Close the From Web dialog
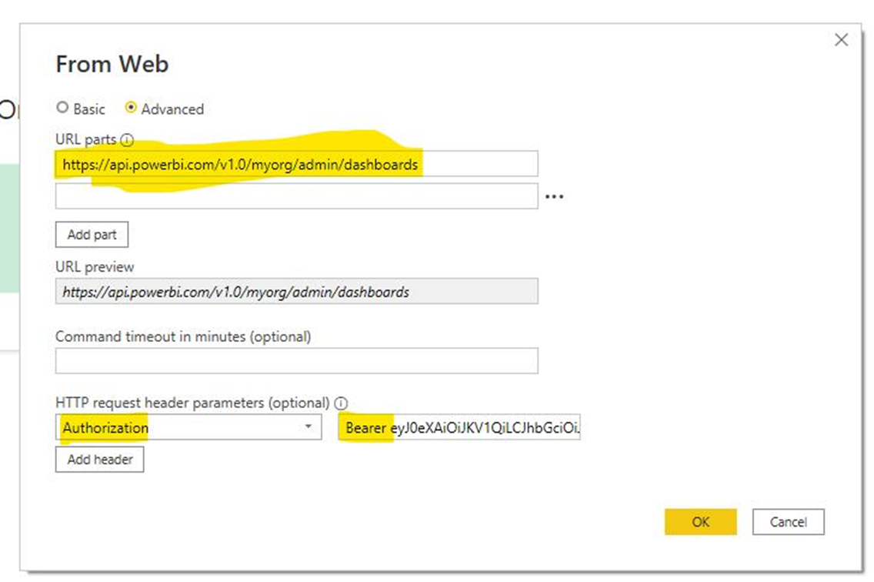 [841, 39]
